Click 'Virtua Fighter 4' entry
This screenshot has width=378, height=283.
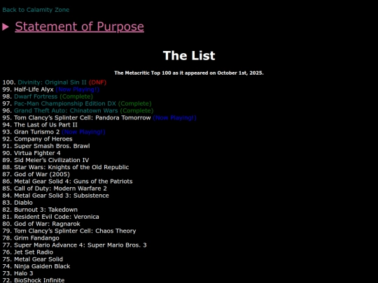click(37, 153)
